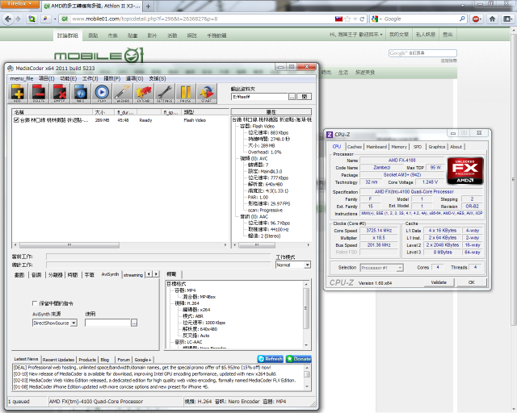Click the Mobile01 site logo

[99, 56]
